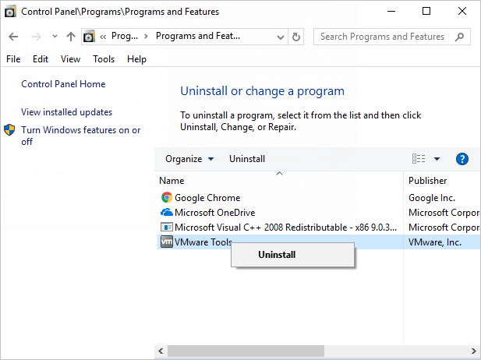The image size is (481, 360).
Task: Open the blue help icon
Action: click(462, 159)
